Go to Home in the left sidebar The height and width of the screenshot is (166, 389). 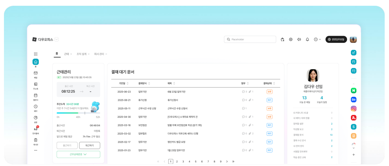pyautogui.click(x=36, y=62)
